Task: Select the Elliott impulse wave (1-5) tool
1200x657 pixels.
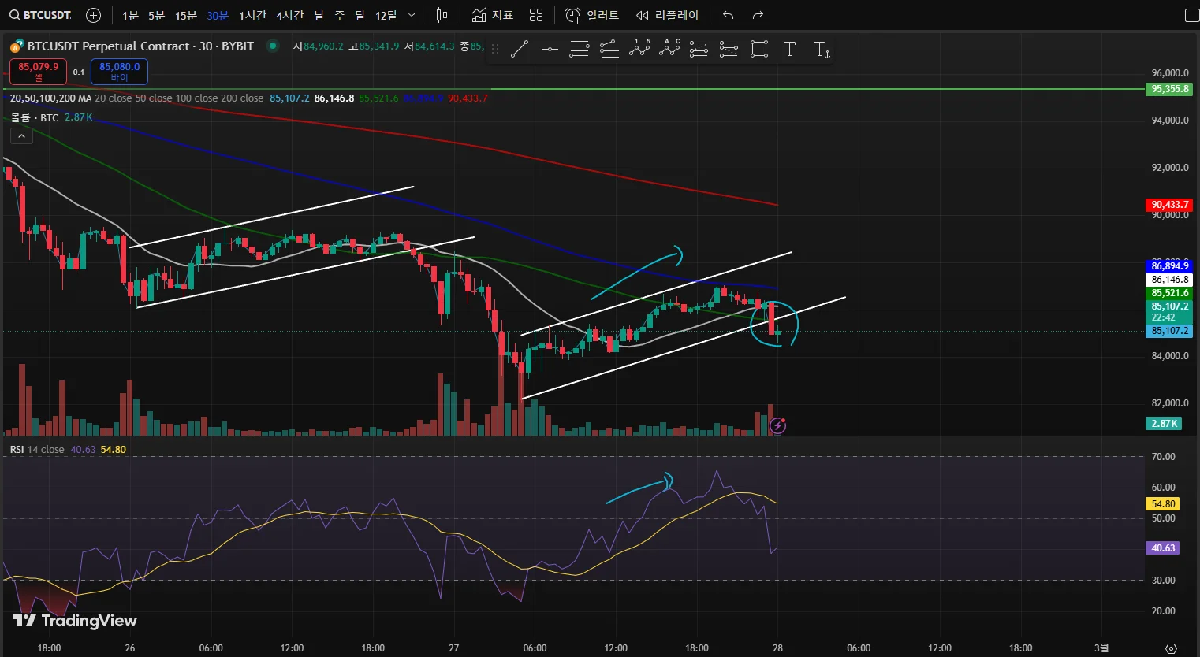Action: point(639,49)
